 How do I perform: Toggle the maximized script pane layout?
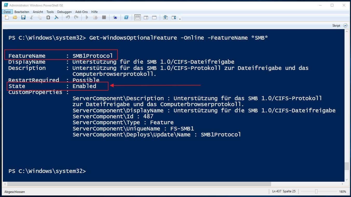click(154, 18)
